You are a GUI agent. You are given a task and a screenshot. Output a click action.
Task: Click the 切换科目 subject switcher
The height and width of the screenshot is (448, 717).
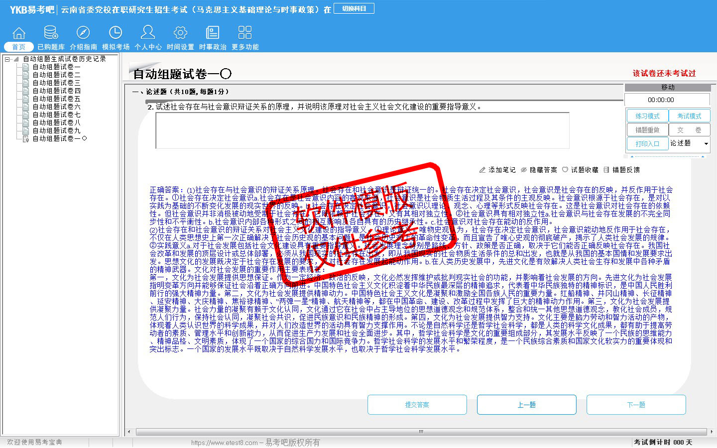[354, 8]
